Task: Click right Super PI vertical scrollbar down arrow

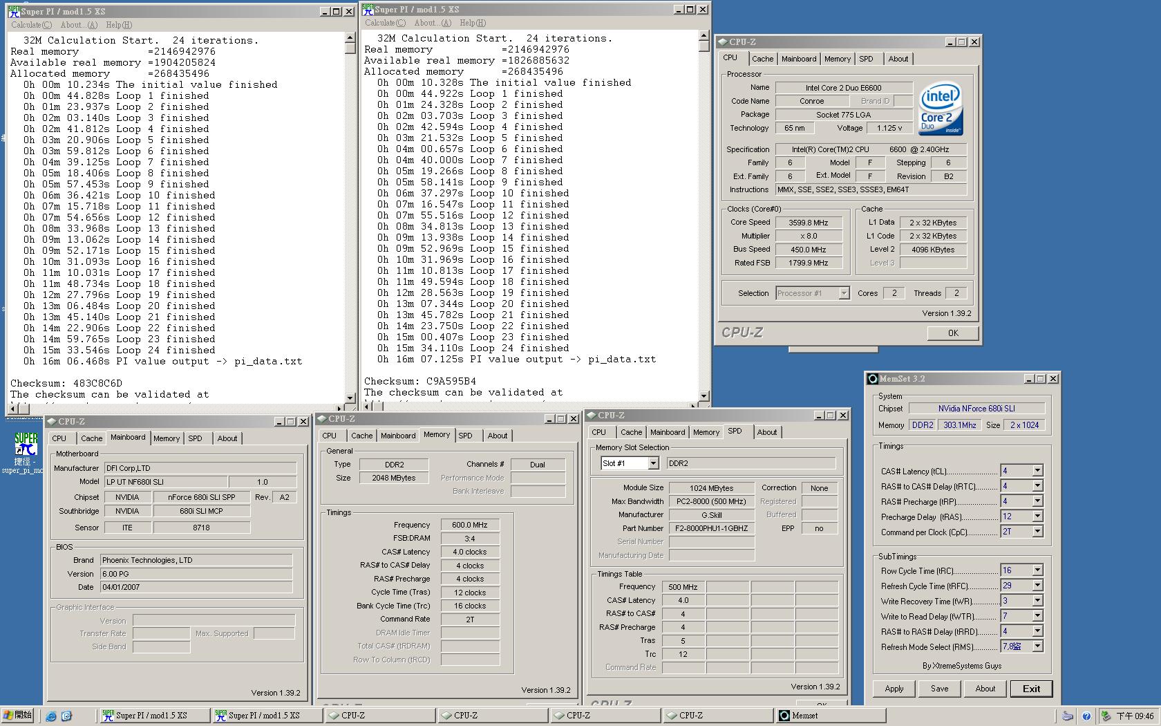Action: 704,396
